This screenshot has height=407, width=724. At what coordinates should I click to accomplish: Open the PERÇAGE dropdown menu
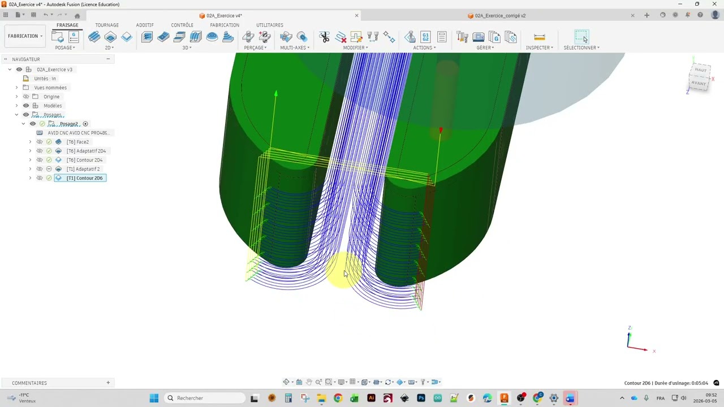click(x=255, y=47)
